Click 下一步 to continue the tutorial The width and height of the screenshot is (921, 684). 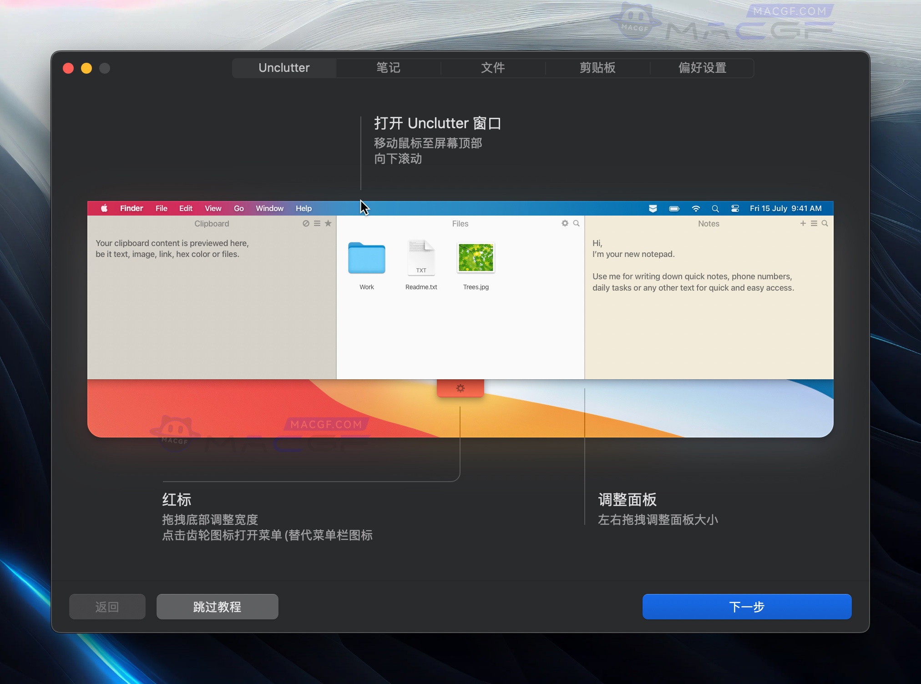(x=746, y=607)
